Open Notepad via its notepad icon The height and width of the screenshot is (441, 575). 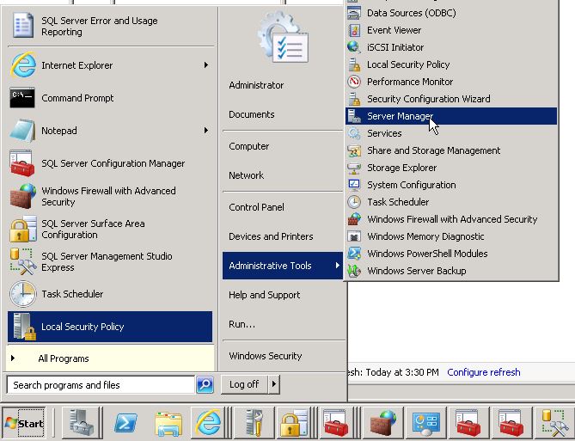pos(22,131)
